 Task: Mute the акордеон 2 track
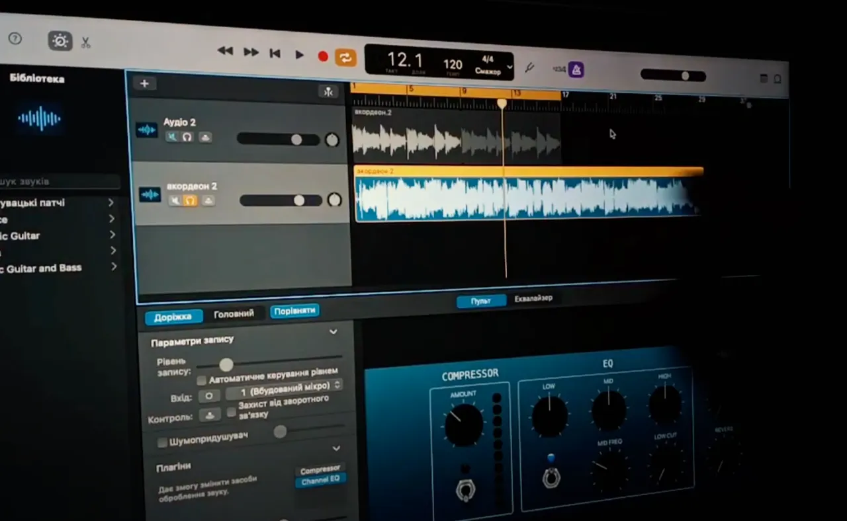click(175, 200)
